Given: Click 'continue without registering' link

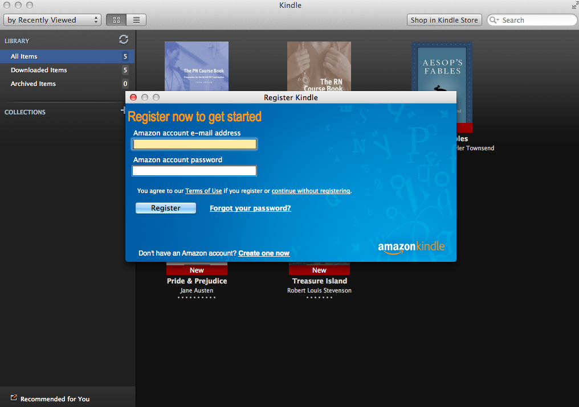Looking at the screenshot, I should pyautogui.click(x=311, y=191).
